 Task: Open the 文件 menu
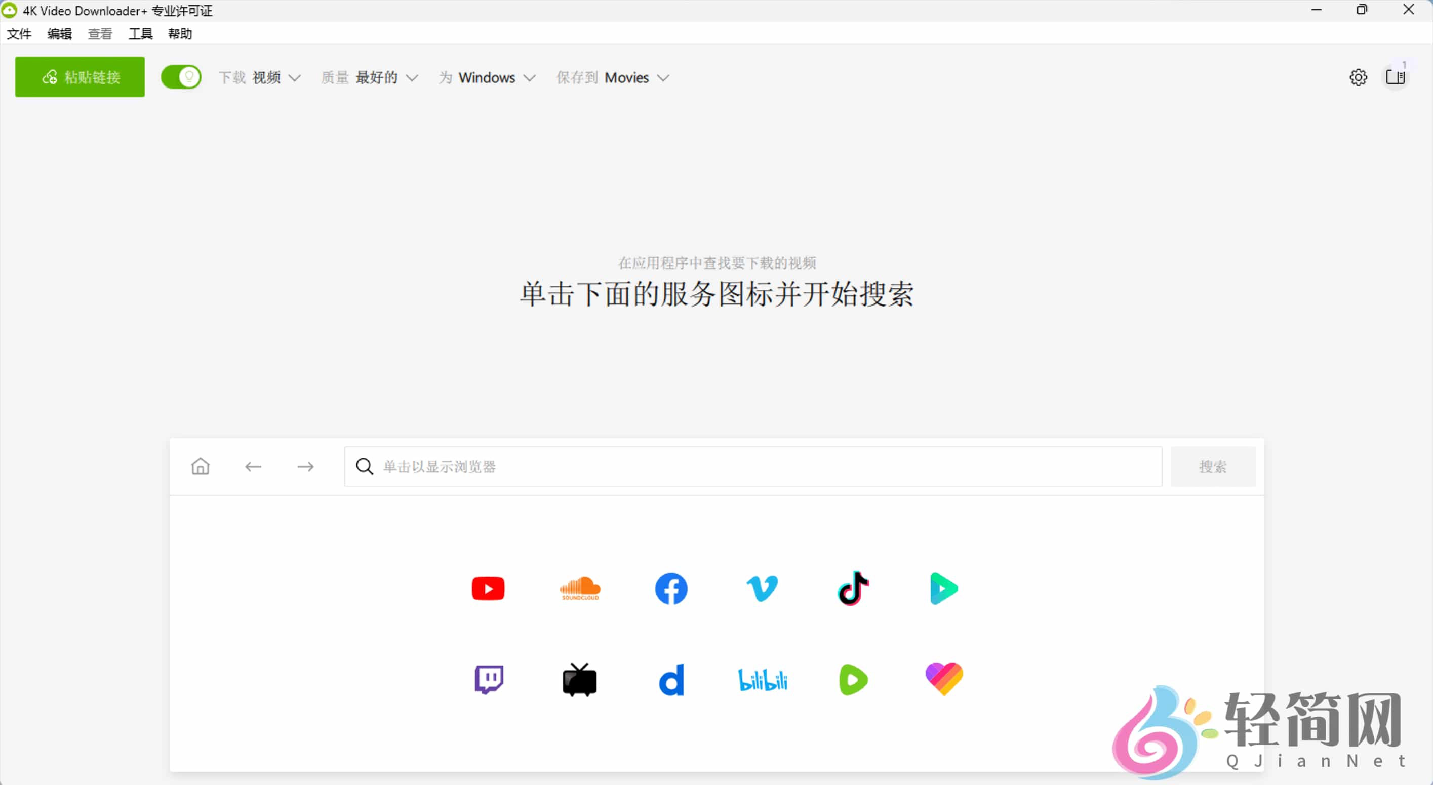point(19,34)
